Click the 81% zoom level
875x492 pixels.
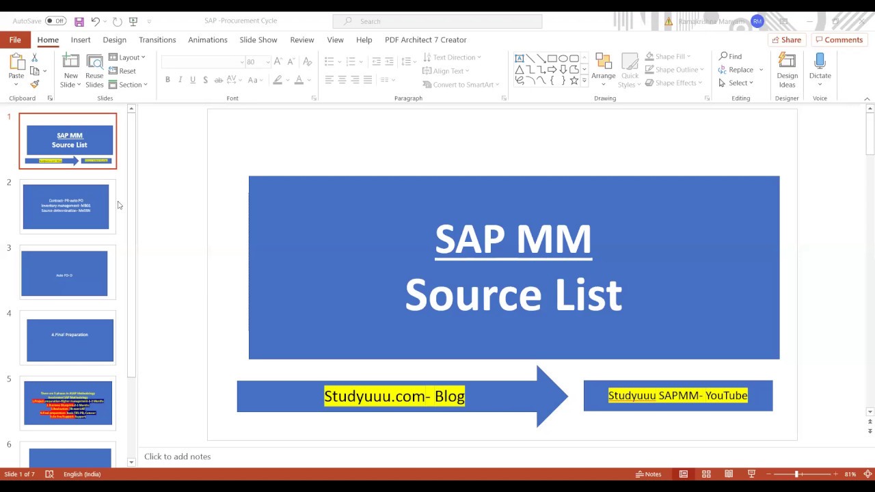[x=850, y=474]
